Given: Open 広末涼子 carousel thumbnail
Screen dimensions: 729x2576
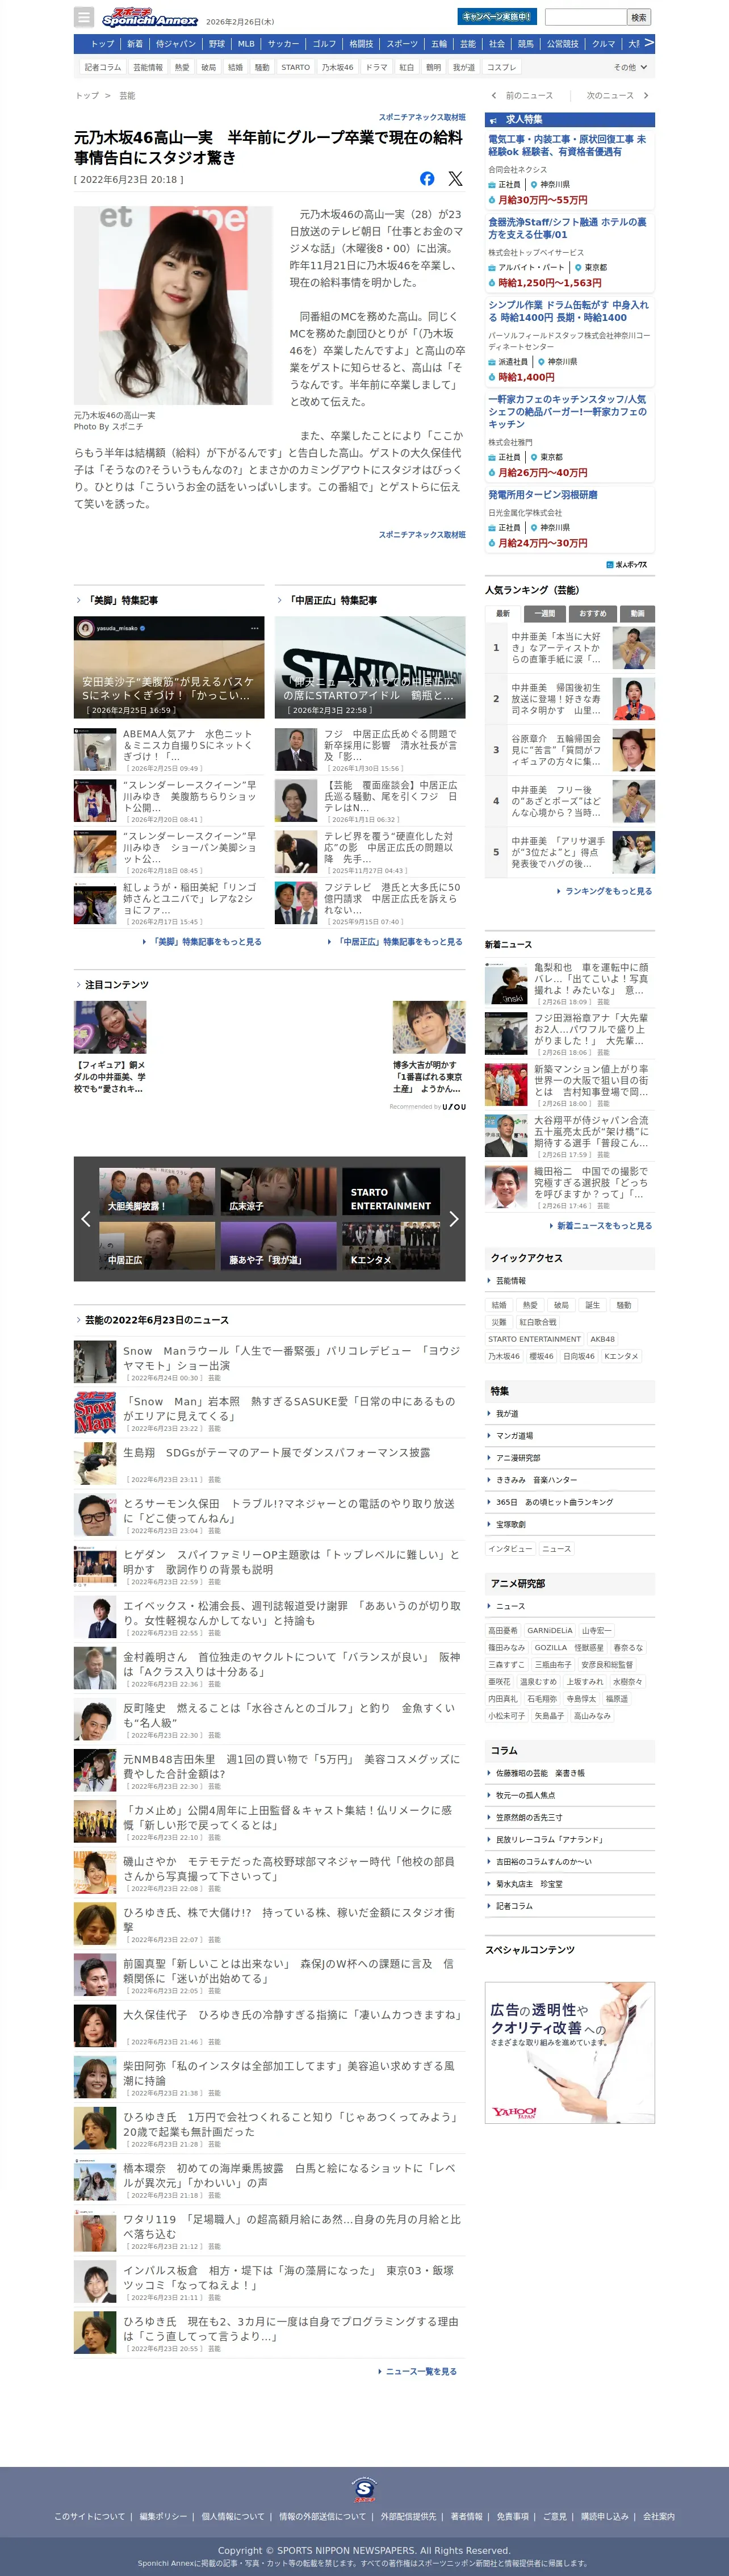Looking at the screenshot, I should 279,1191.
